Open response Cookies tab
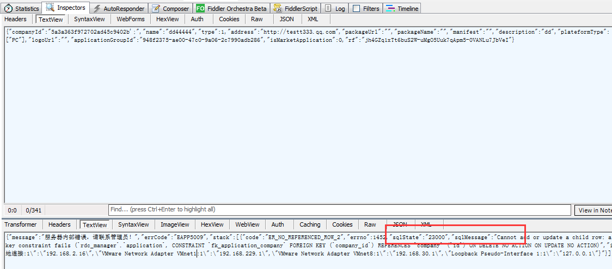Screen dimensions: 612x269 (342, 224)
